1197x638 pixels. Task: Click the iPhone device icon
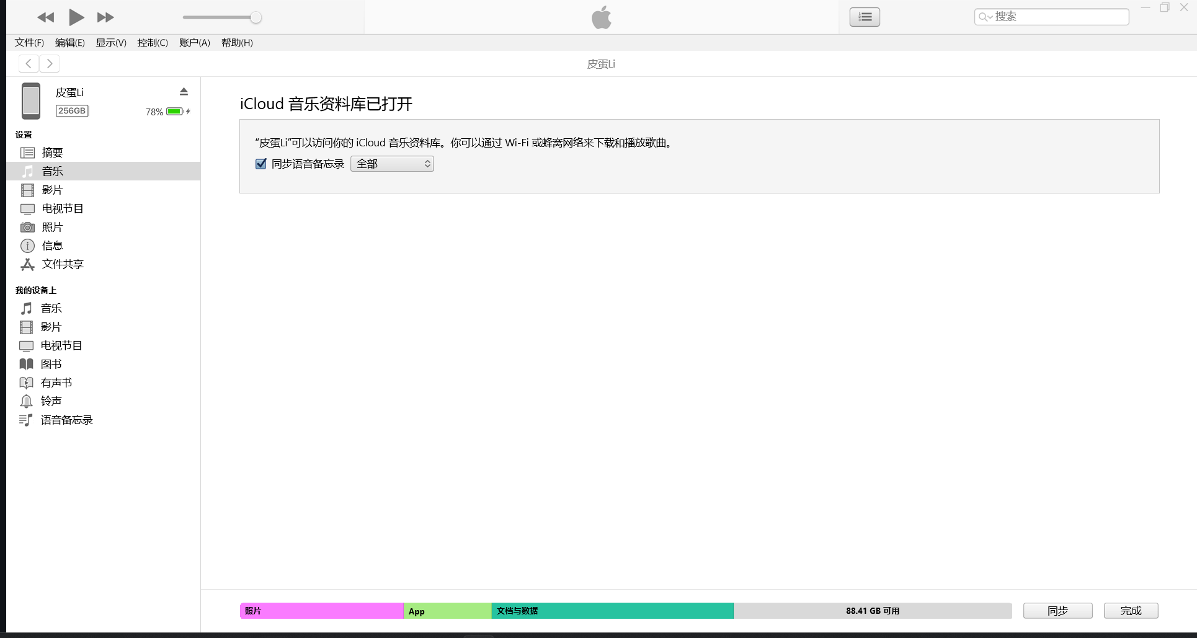coord(31,100)
